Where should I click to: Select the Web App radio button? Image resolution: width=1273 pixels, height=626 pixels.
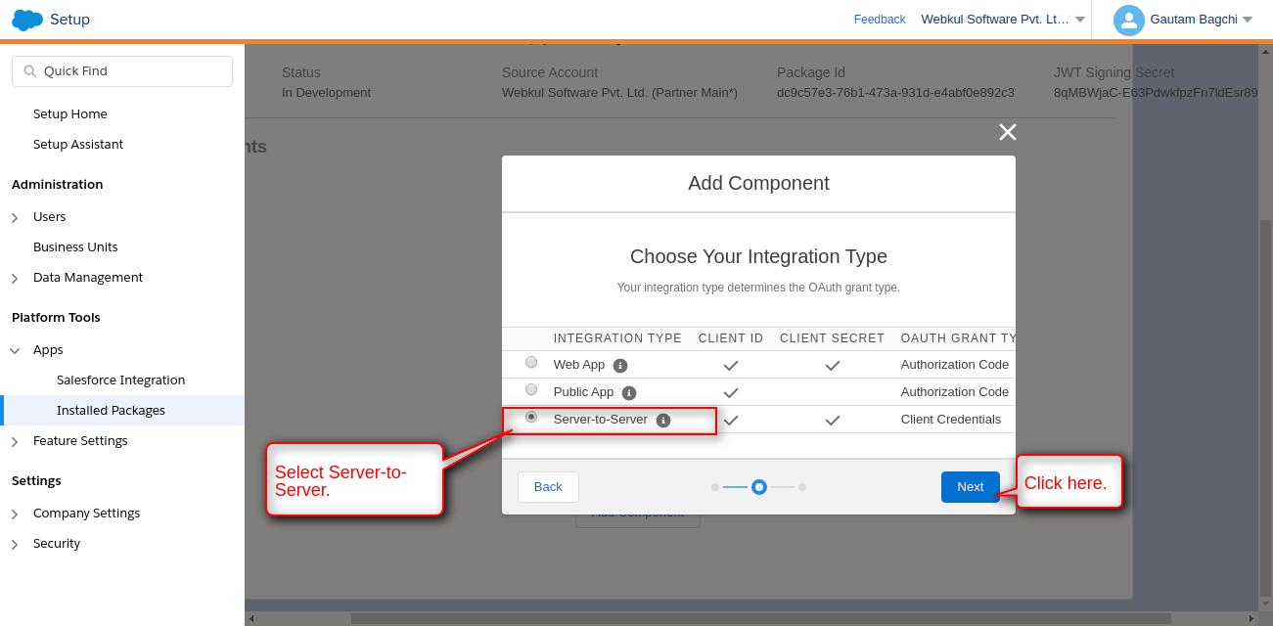[531, 362]
